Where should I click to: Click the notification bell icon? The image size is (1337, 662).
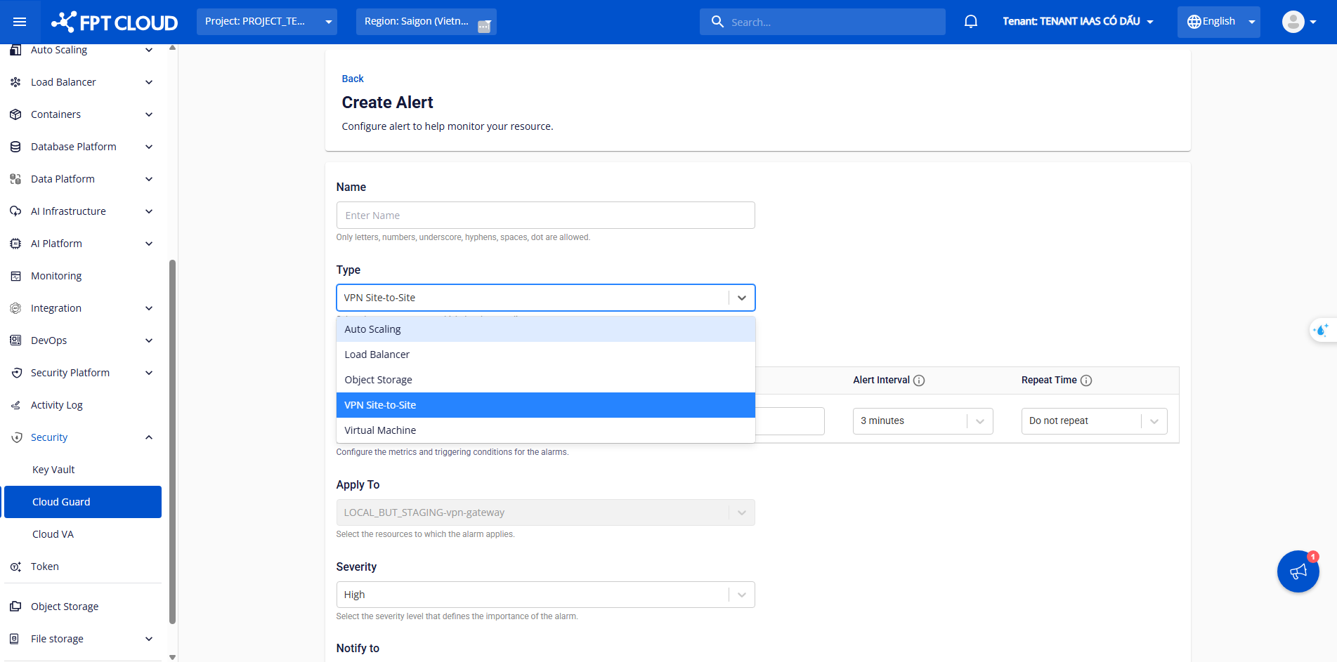click(970, 22)
